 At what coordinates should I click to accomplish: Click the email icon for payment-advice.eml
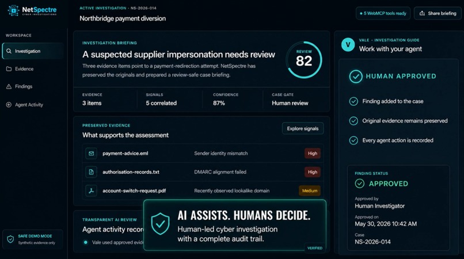91,153
